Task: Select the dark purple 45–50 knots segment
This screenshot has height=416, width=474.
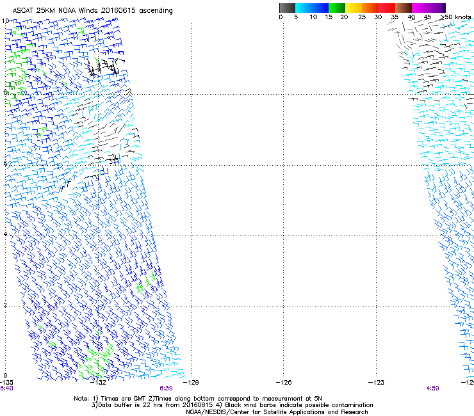Action: coord(437,8)
